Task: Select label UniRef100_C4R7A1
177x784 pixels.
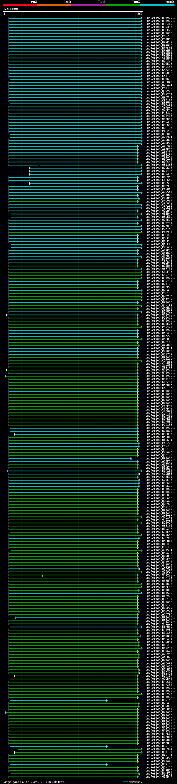Action: [x=159, y=275]
